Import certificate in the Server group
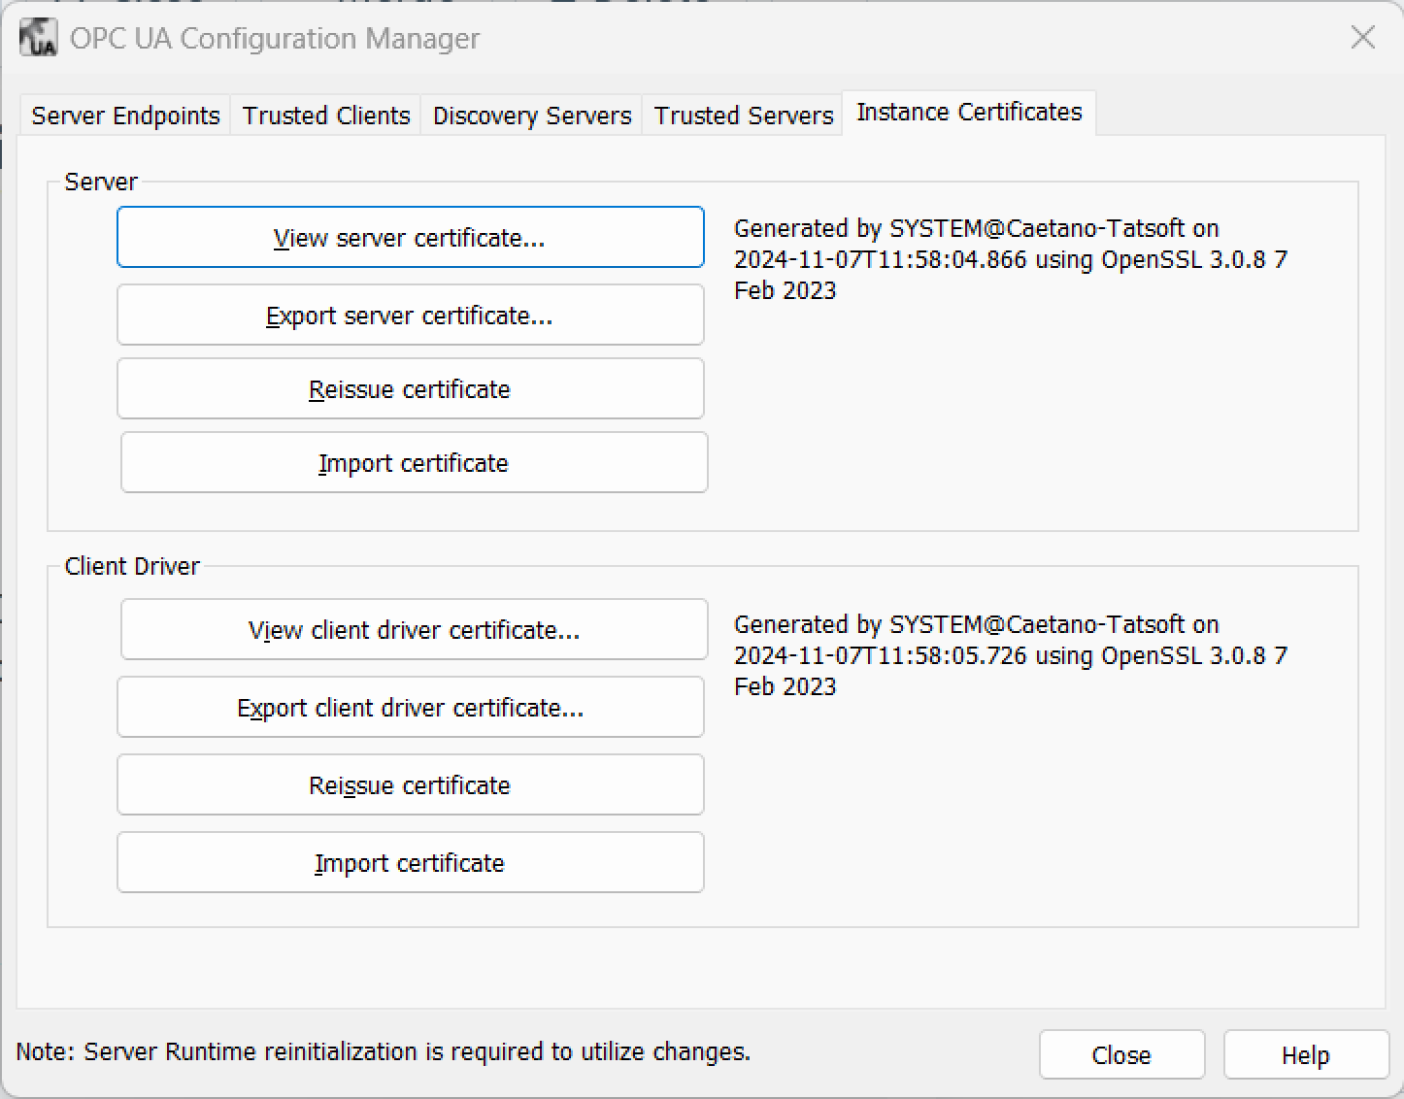Screen dimensions: 1404x1099 click(414, 463)
